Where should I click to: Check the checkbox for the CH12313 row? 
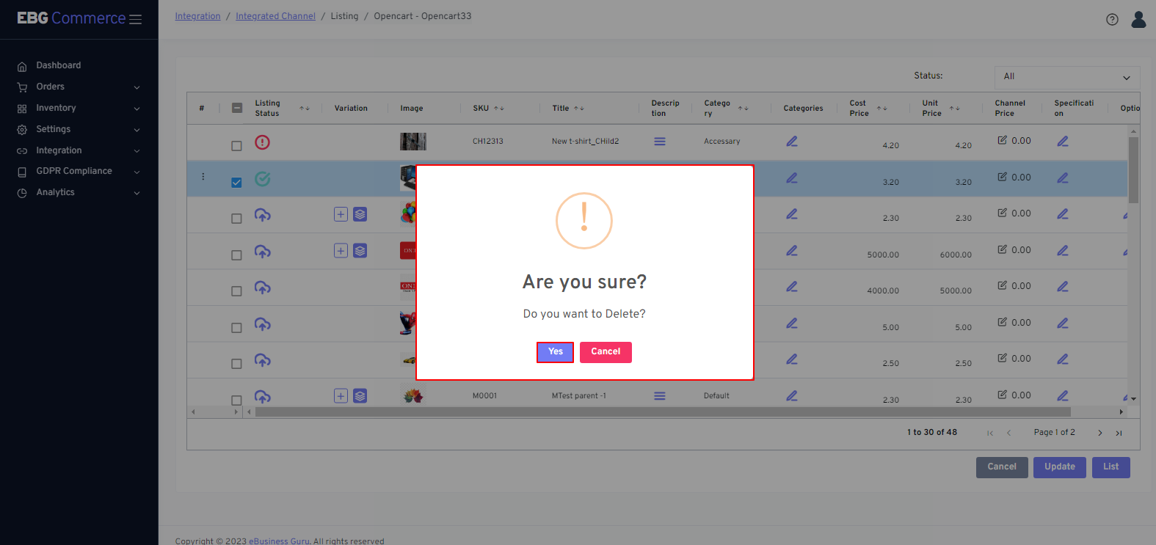pos(236,146)
